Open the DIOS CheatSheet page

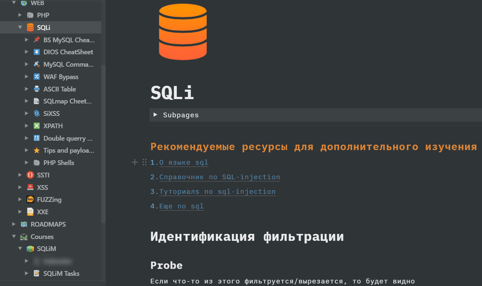pyautogui.click(x=68, y=52)
